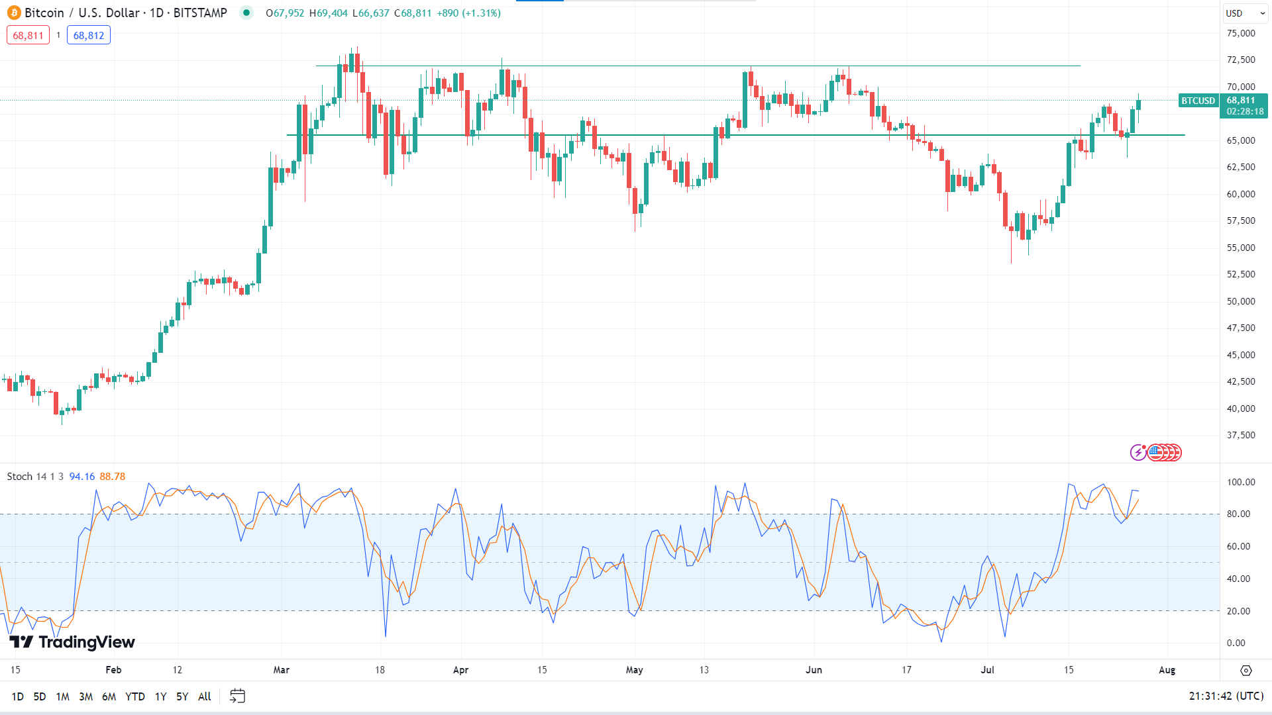Click the Stoch 14 1 3 indicator label
1272x715 pixels.
click(35, 477)
